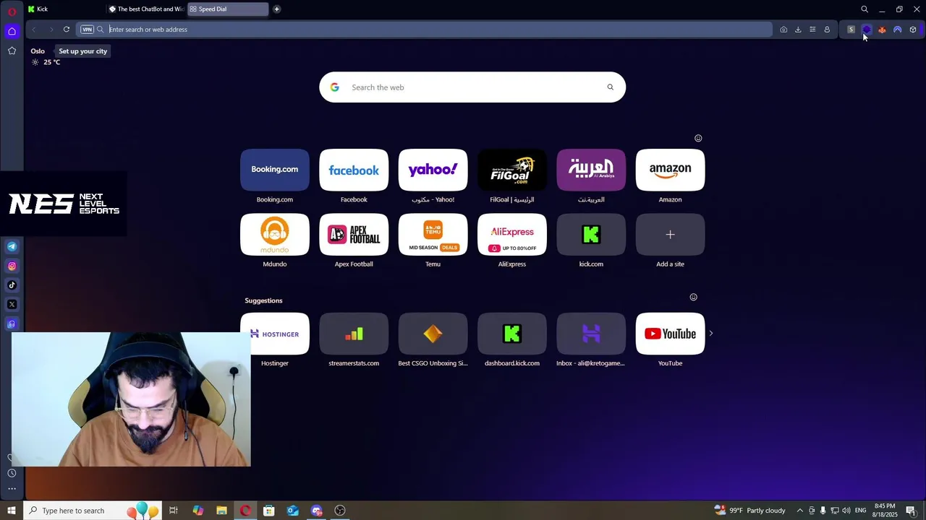Open the streamerstats.com suggestion tile
This screenshot has height=520, width=926.
[354, 334]
